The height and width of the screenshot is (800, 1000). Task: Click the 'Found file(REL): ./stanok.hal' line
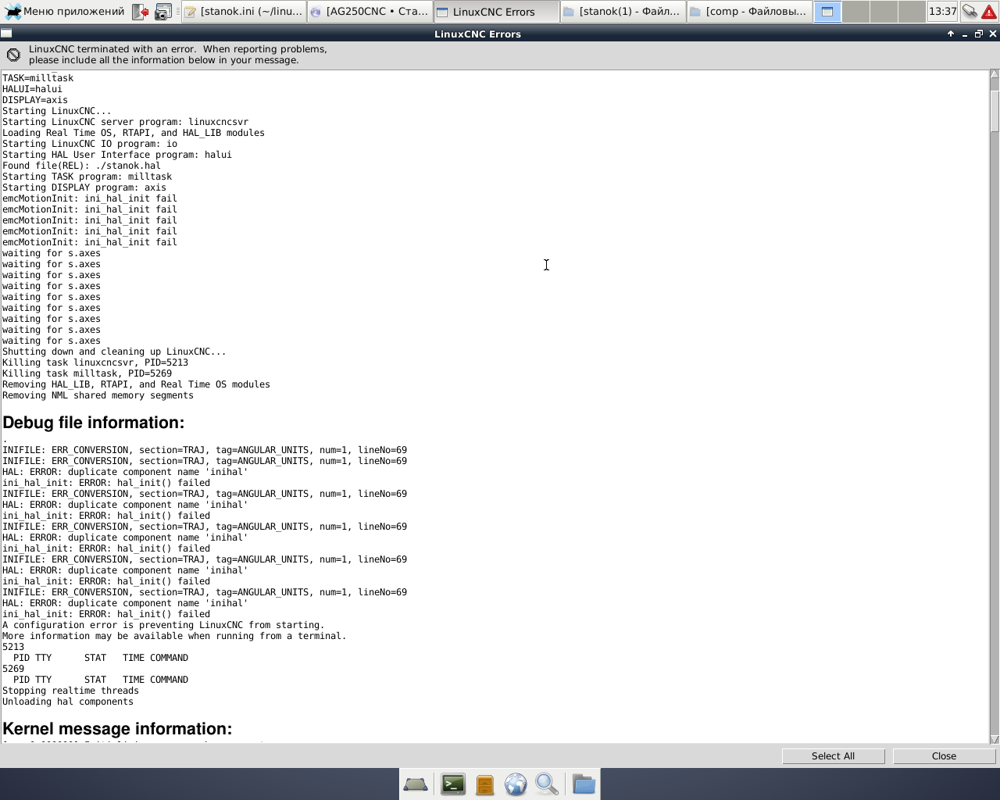(x=81, y=166)
